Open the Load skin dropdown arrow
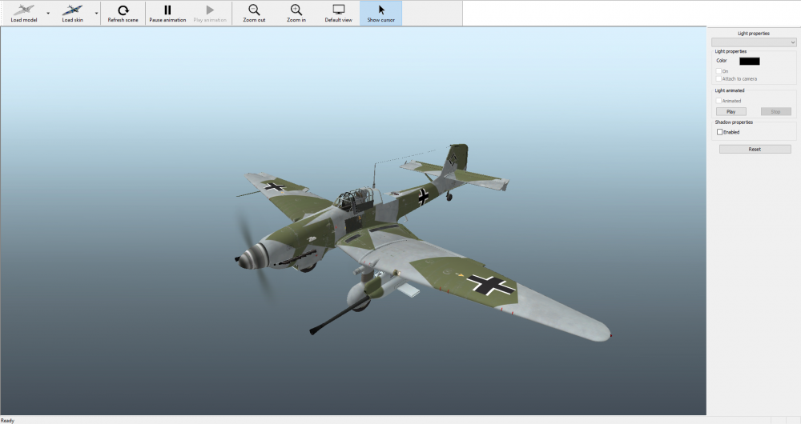801x424 pixels. pos(97,14)
